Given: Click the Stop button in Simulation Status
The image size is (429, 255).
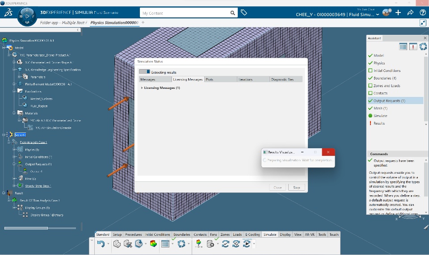Looking at the screenshot, I should click(297, 188).
